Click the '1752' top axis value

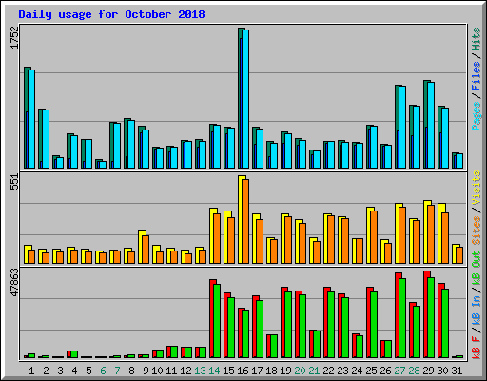[14, 37]
